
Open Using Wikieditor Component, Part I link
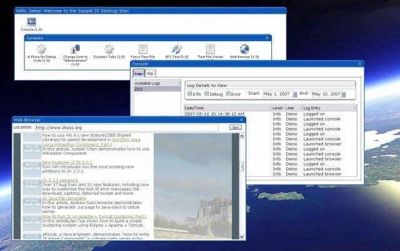click(x=77, y=144)
